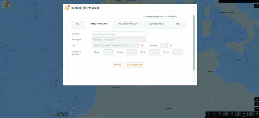Select the COORDENADAS tab
Image resolution: width=259 pixels, height=118 pixels.
click(x=157, y=24)
